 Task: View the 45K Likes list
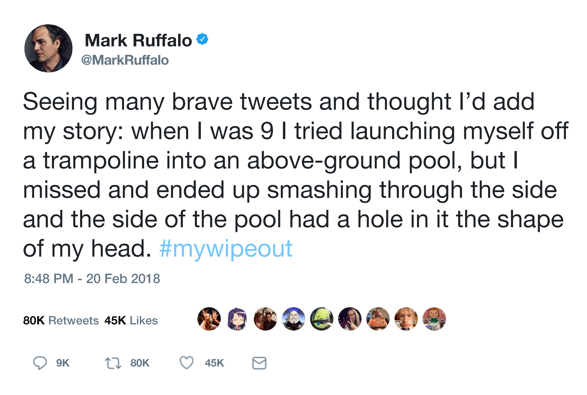pos(131,321)
